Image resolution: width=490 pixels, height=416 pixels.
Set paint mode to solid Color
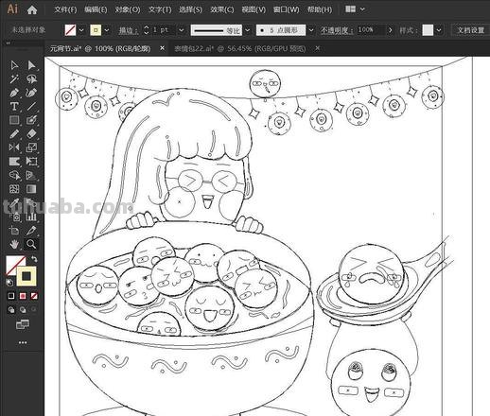click(x=11, y=296)
